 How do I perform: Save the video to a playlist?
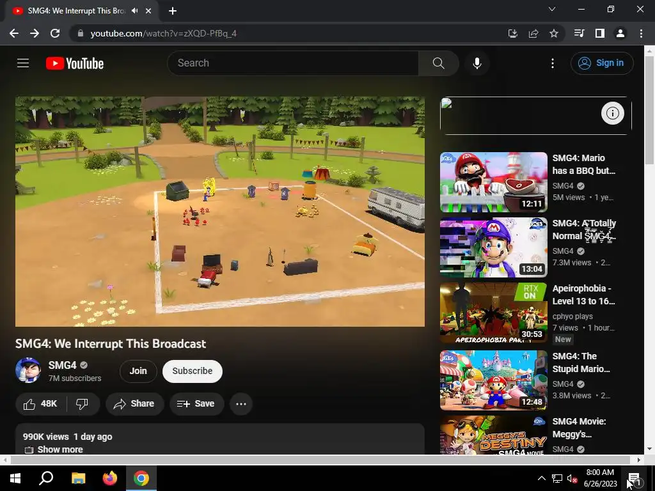pos(196,404)
